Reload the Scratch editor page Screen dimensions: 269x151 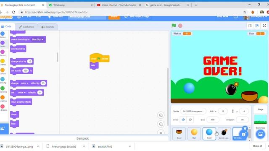pos(13,12)
